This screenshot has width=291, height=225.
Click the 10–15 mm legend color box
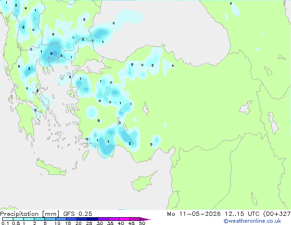(x=61, y=219)
